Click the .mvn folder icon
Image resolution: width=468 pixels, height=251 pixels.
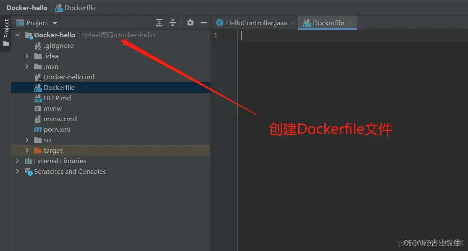click(38, 66)
